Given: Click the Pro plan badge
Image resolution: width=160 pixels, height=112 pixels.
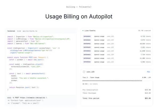Looking at the screenshot, I should [149, 72].
